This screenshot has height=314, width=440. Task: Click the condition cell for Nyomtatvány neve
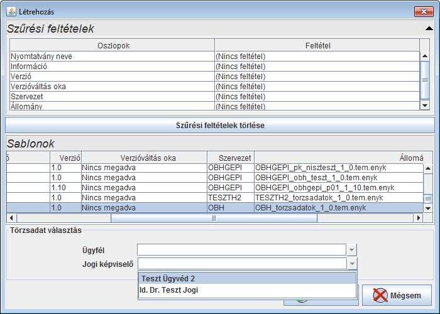[x=317, y=57]
